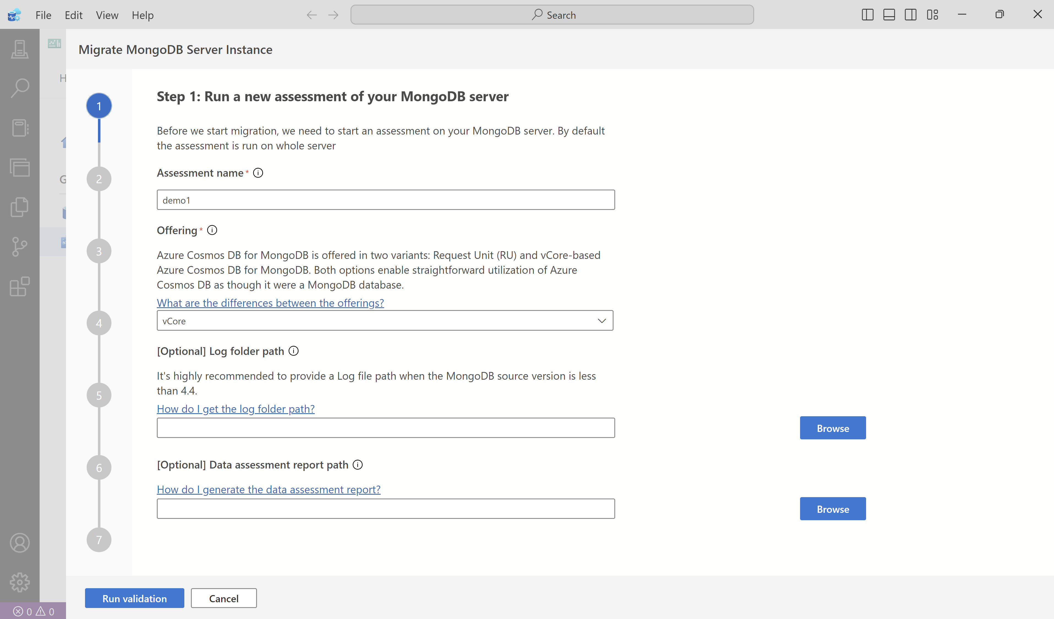Open the Manage gear icon

[x=20, y=582]
